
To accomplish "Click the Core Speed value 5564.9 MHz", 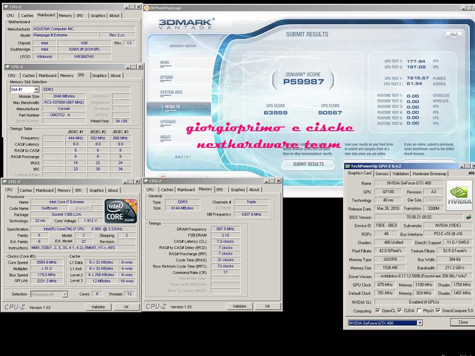I will click(47, 262).
